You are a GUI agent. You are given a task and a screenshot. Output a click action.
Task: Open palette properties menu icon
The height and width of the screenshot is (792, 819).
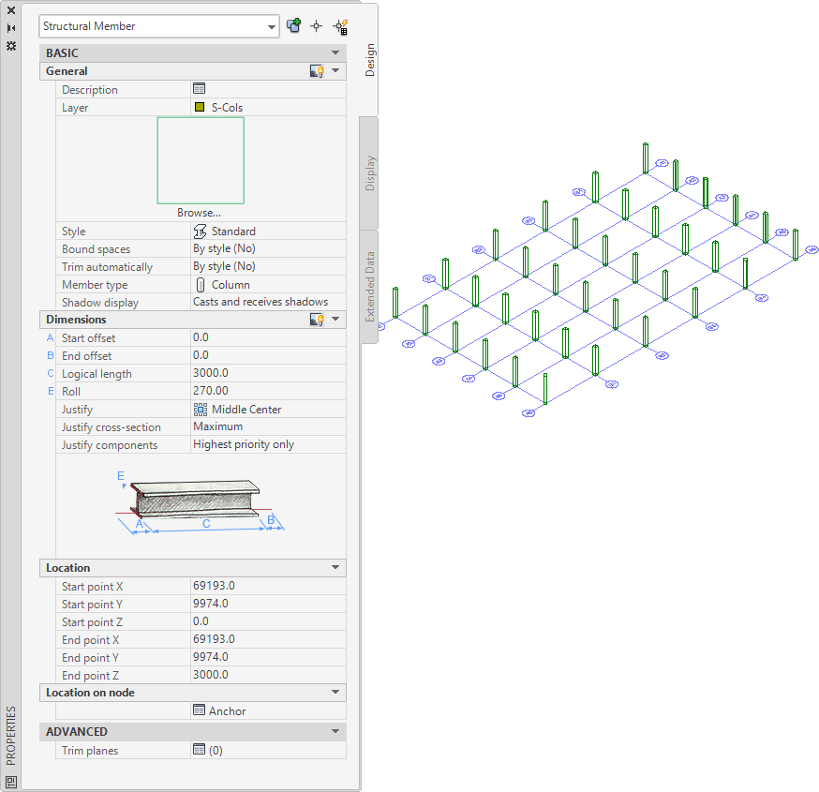coord(11,46)
